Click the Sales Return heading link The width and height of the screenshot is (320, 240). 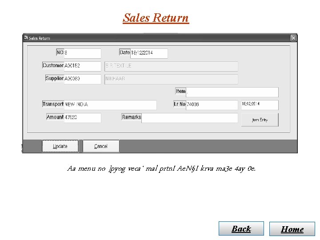pos(156,18)
